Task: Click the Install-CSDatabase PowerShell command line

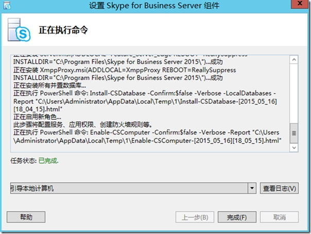Action: point(144,93)
